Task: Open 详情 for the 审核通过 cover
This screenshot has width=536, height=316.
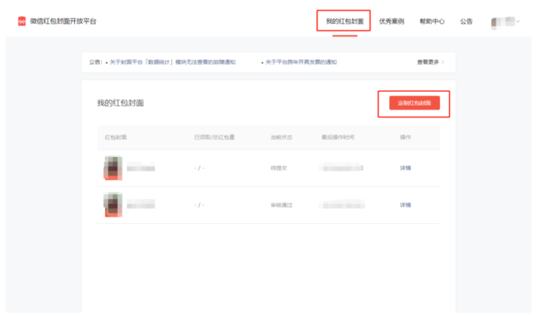Action: 405,205
